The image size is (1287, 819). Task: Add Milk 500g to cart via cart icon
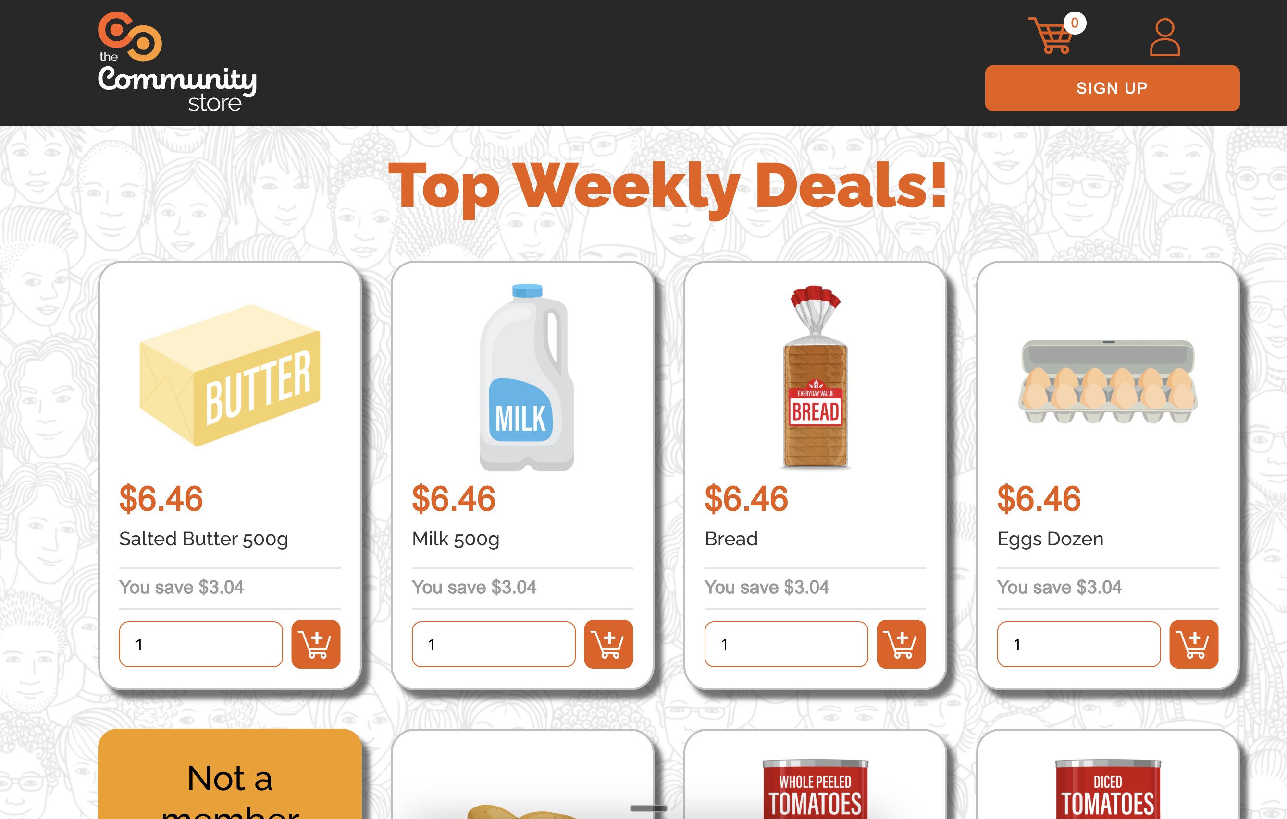point(608,645)
